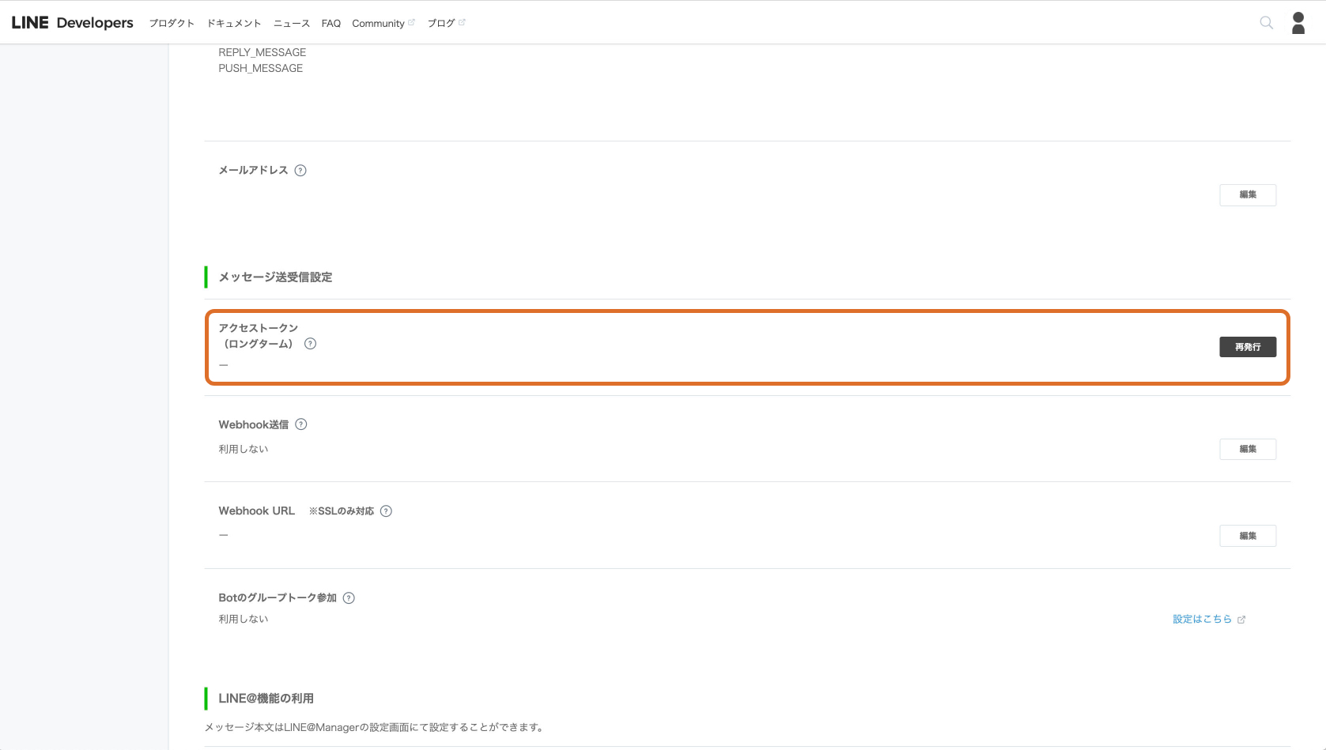Open the プロダクト menu

(x=172, y=24)
